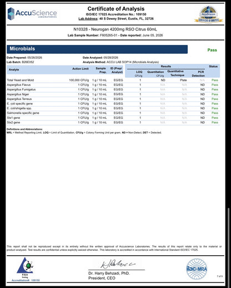Click the MRL, LOQ abbreviations definition line
The height and width of the screenshot is (288, 231).
84,133
